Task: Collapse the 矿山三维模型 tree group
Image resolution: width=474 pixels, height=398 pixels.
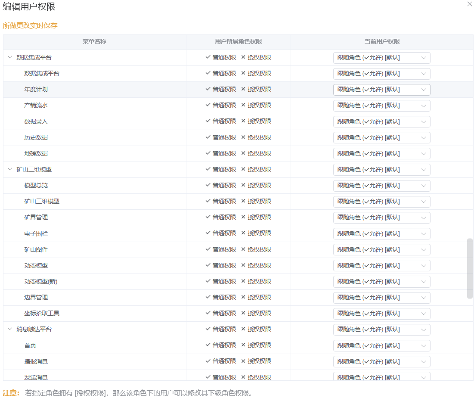Action: click(10, 169)
